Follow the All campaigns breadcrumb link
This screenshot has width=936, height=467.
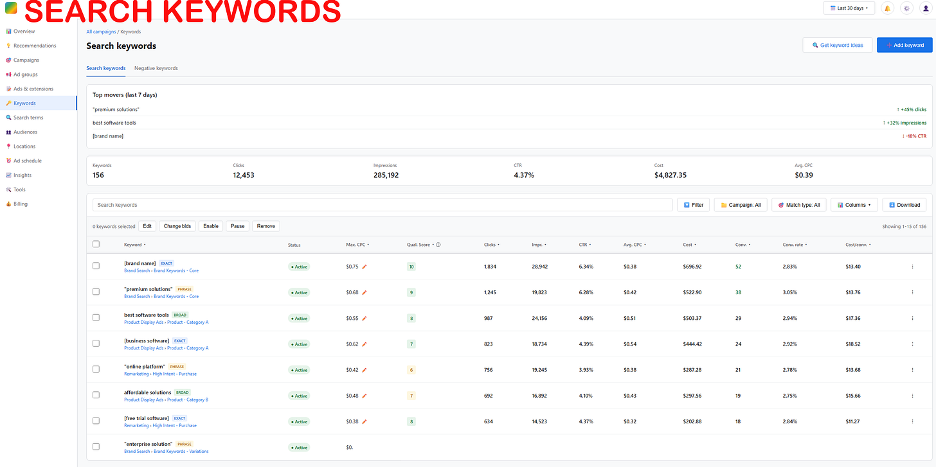click(101, 31)
